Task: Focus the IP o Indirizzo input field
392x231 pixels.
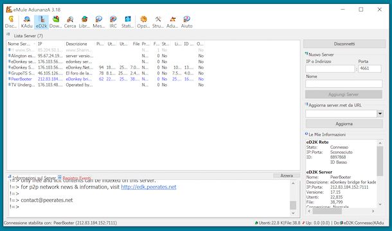Action: [x=330, y=69]
